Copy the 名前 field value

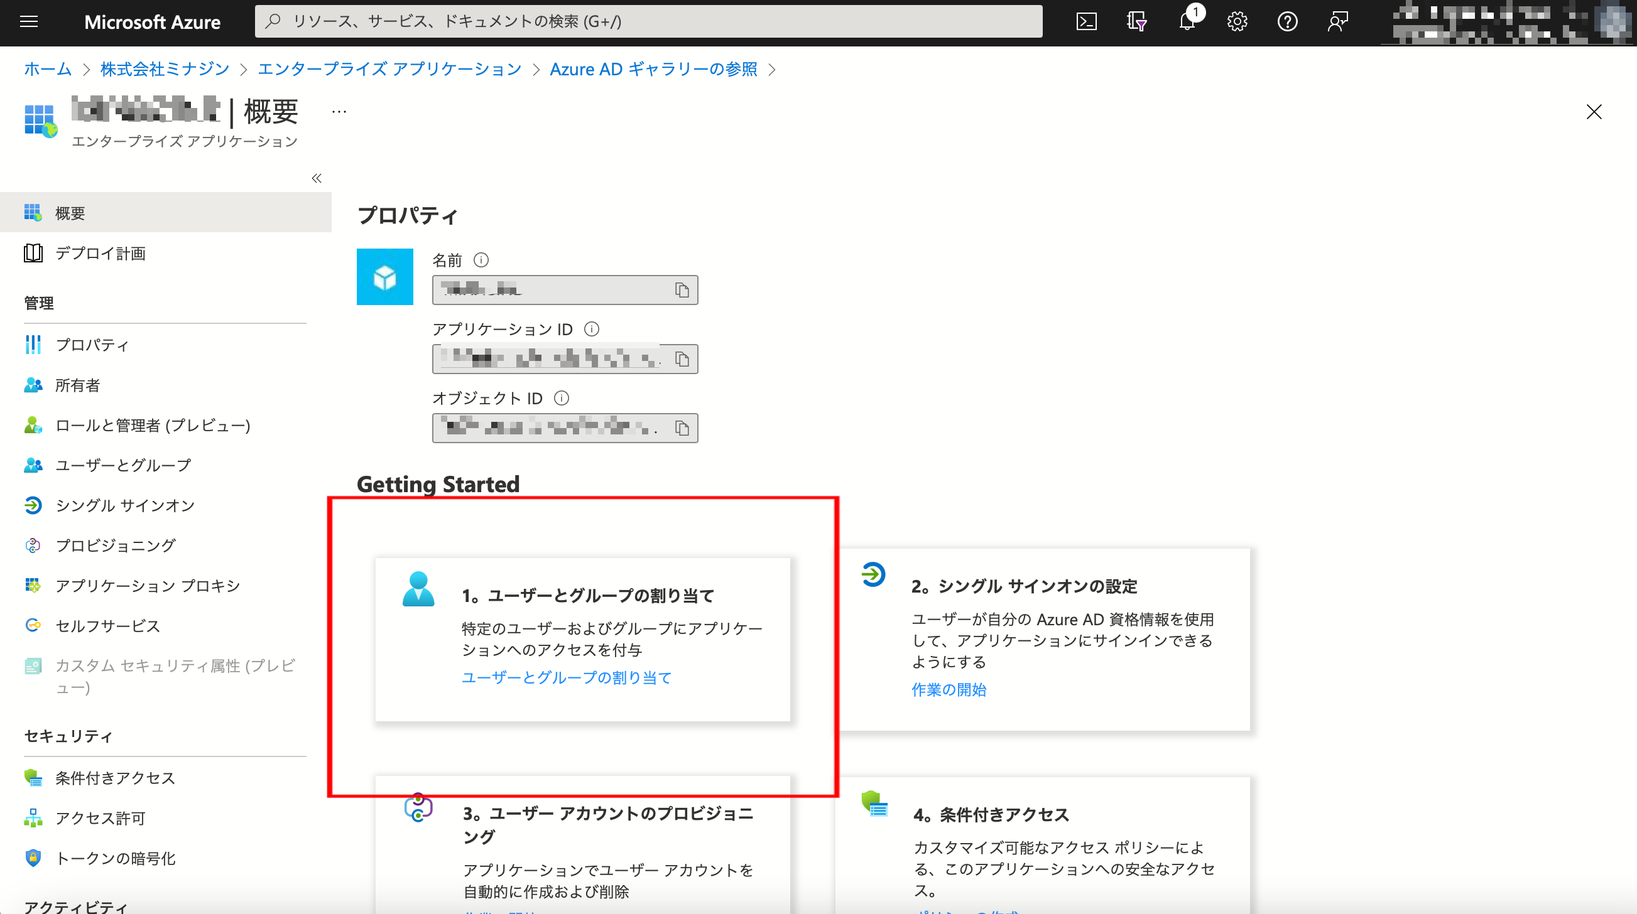click(682, 290)
